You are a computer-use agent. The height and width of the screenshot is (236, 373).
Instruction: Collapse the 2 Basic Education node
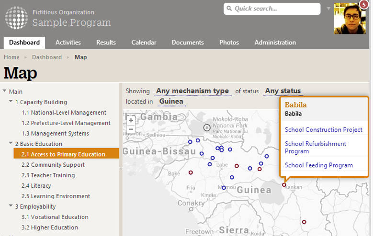click(11, 143)
